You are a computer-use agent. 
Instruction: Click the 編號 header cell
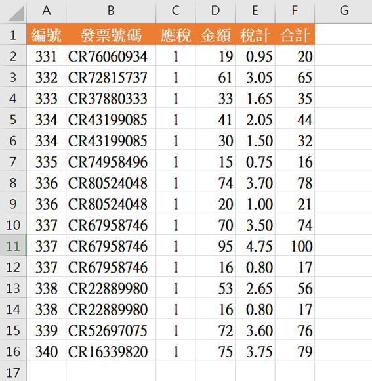[x=46, y=34]
